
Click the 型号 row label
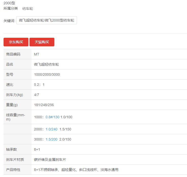10,74
